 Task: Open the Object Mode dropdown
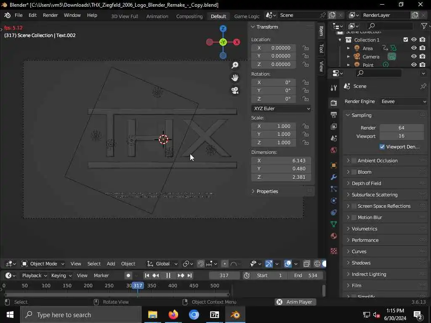click(43, 264)
